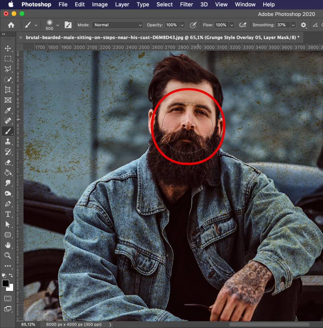Select the Crop tool
The height and width of the screenshot is (328, 323).
pyautogui.click(x=8, y=89)
